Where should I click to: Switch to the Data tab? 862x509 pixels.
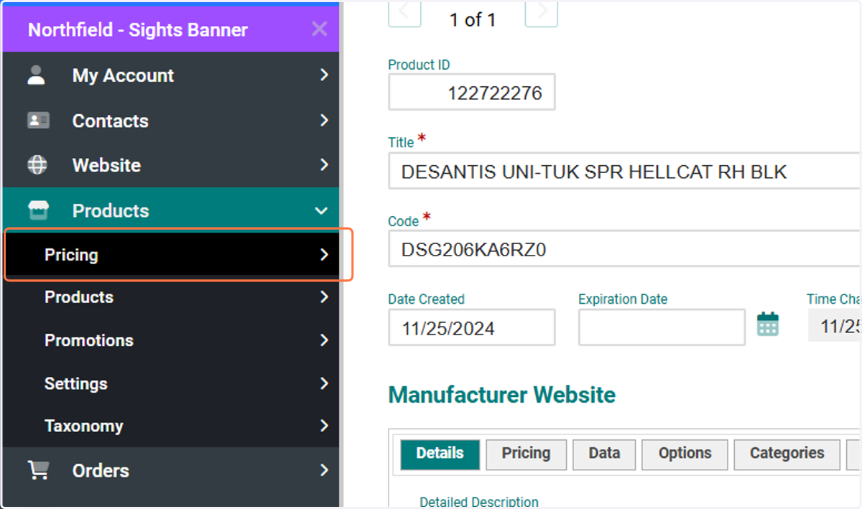click(x=604, y=454)
